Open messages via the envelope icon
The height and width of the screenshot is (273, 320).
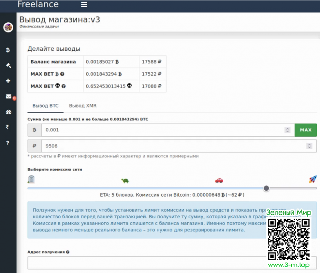(x=8, y=96)
